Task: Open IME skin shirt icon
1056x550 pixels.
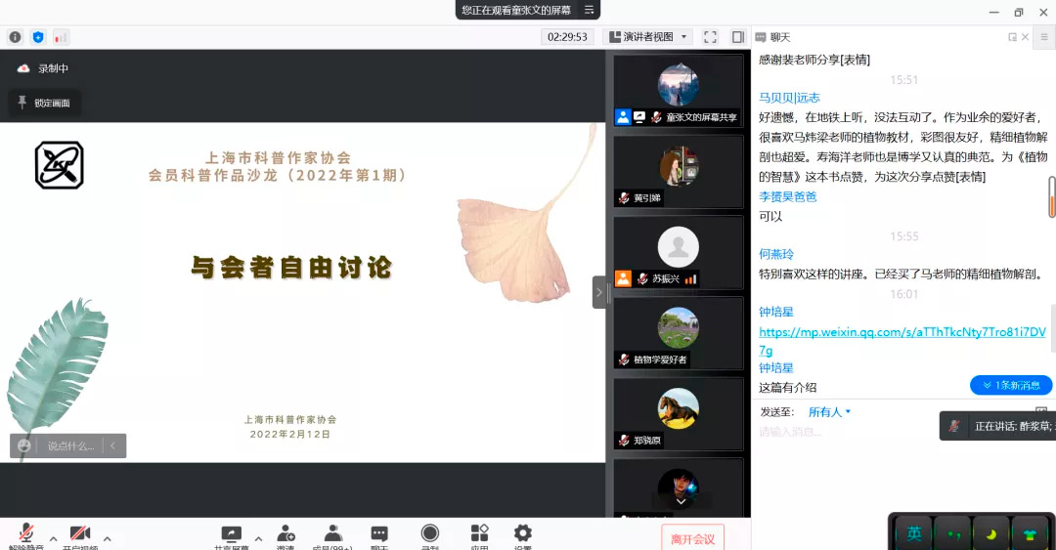Action: click(1029, 533)
